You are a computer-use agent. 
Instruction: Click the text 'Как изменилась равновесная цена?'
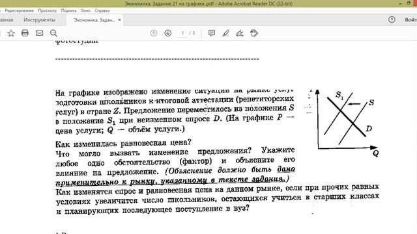pyautogui.click(x=123, y=143)
